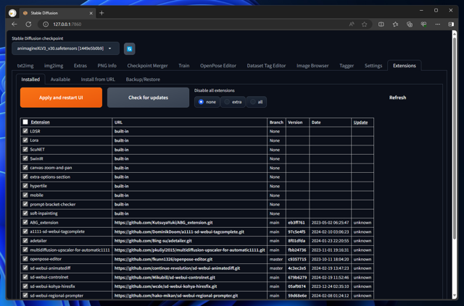Select the Extensions tab
Image resolution: width=464 pixels, height=306 pixels.
[405, 66]
